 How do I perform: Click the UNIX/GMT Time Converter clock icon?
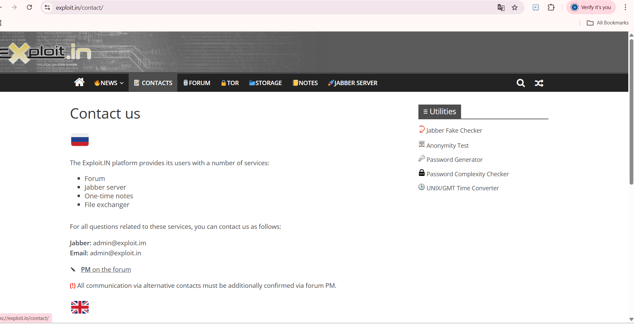click(x=422, y=187)
